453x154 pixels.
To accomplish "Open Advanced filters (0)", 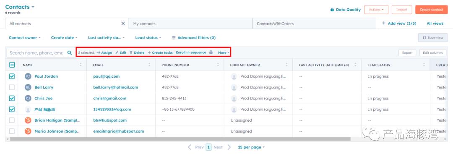I will 193,38.
